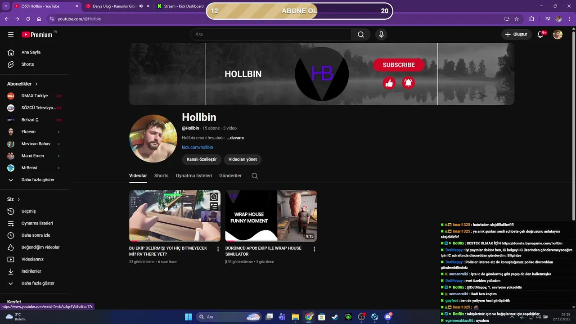The width and height of the screenshot is (576, 324).
Task: Open DMAX Türkiye subscription
Action: (35, 96)
